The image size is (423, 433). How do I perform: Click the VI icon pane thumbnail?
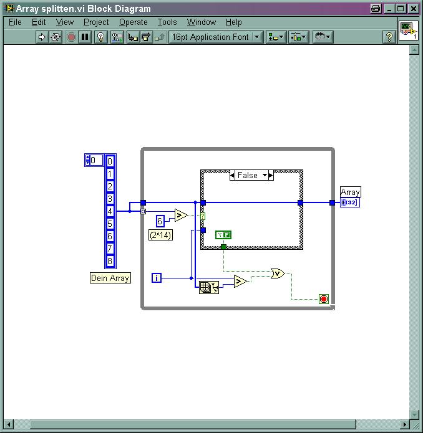coord(409,30)
